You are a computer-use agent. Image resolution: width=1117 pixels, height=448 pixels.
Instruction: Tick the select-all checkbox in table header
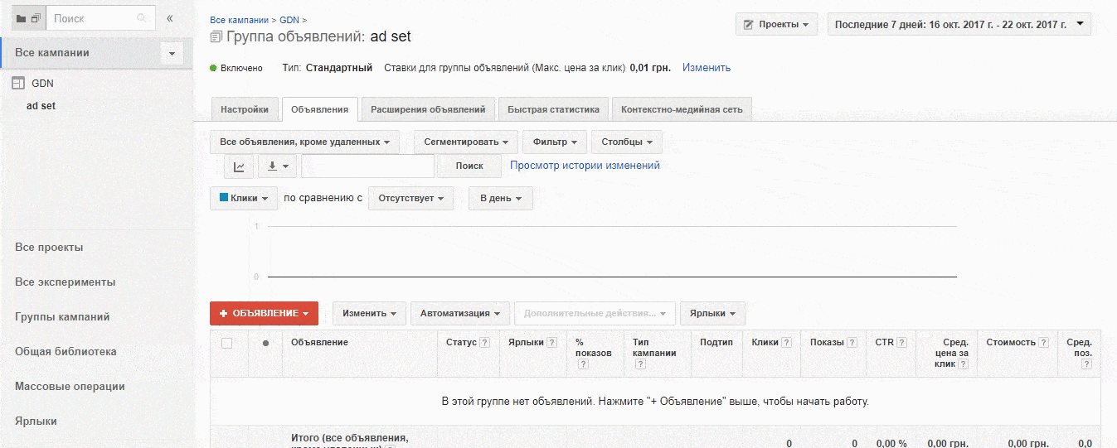coord(226,343)
